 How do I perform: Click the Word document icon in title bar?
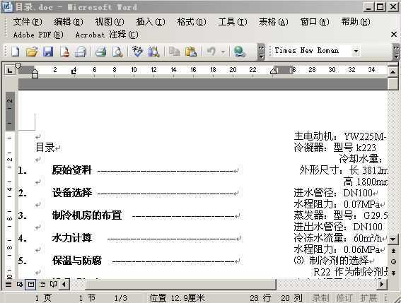coord(6,6)
